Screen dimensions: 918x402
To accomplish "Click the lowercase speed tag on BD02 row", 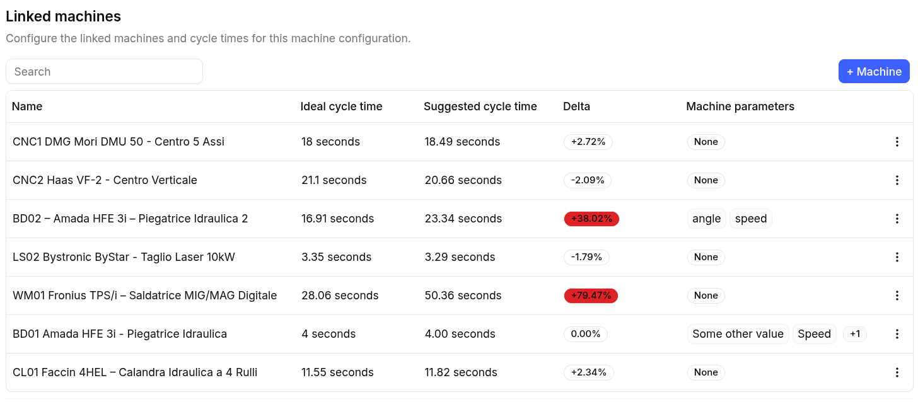I will pyautogui.click(x=751, y=219).
